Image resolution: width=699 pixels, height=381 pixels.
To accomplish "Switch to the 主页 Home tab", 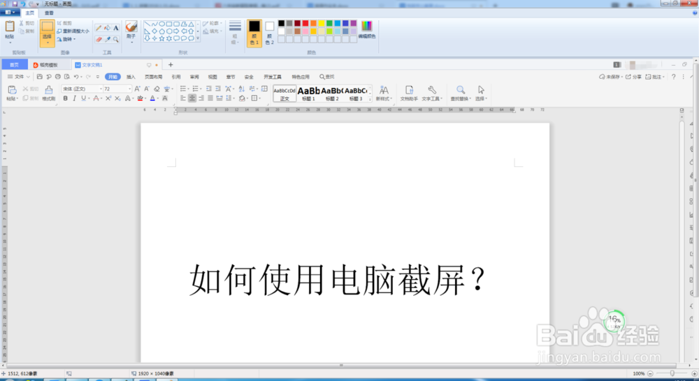I will [30, 13].
